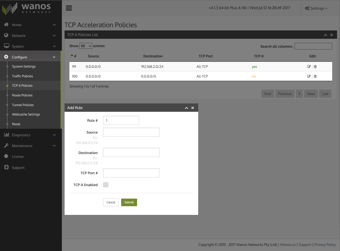Screen dimensions: 340x251
Task: Collapse the Add Rule panel
Action: (186, 108)
